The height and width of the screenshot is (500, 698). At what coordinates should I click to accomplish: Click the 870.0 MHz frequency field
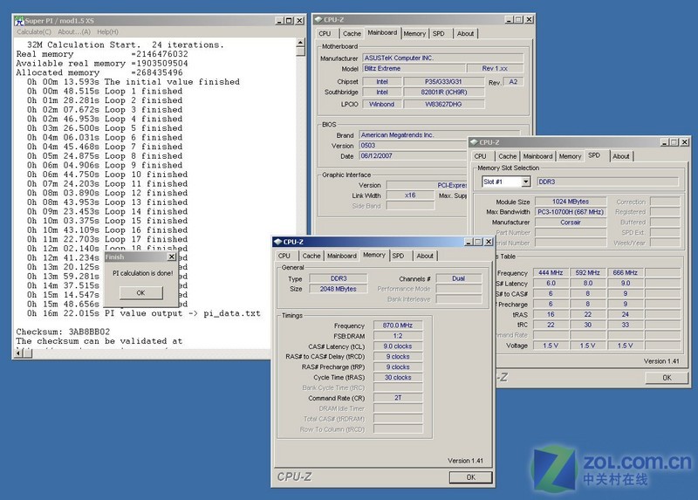pos(398,325)
